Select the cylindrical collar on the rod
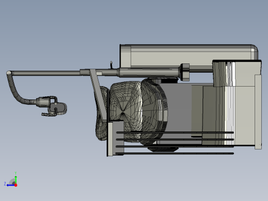Image resolution: width=268 pixels, height=201 pixels. pyautogui.click(x=185, y=72)
